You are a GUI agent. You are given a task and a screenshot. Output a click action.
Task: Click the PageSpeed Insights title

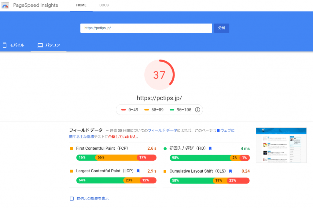point(35,5)
